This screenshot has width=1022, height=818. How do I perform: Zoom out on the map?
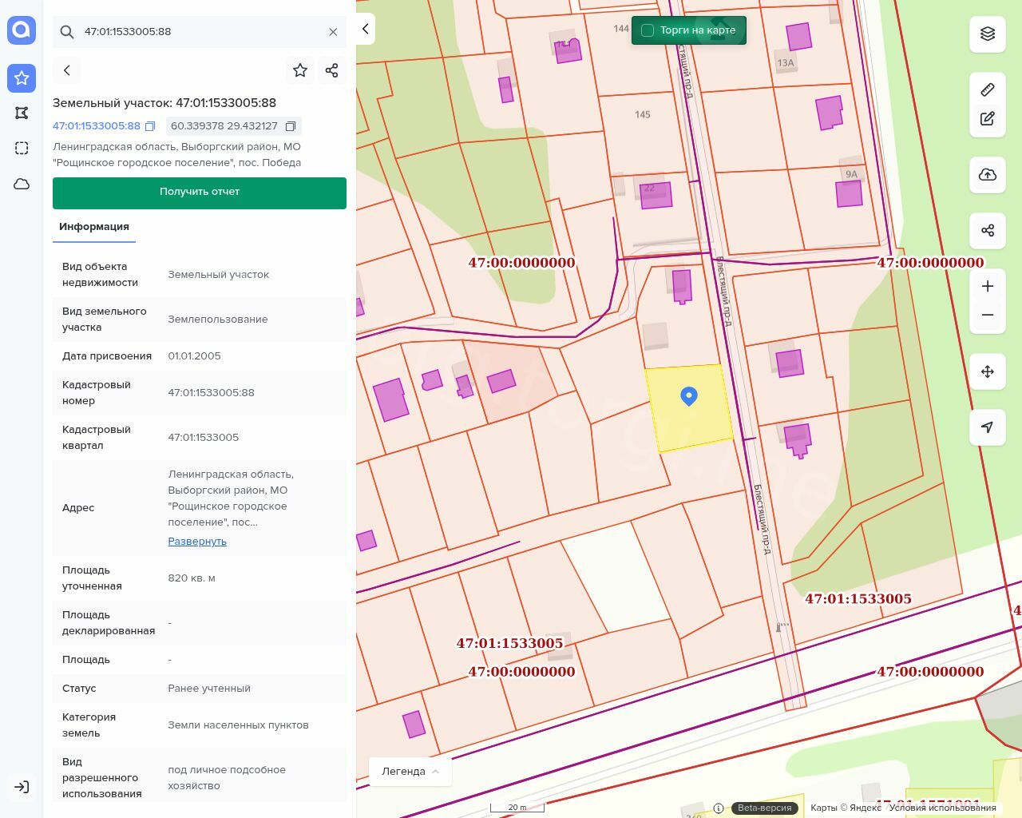(988, 315)
